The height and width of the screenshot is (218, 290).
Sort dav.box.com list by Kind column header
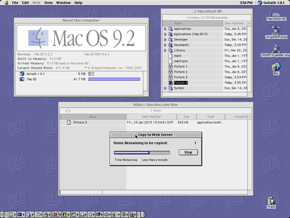coord(210,117)
